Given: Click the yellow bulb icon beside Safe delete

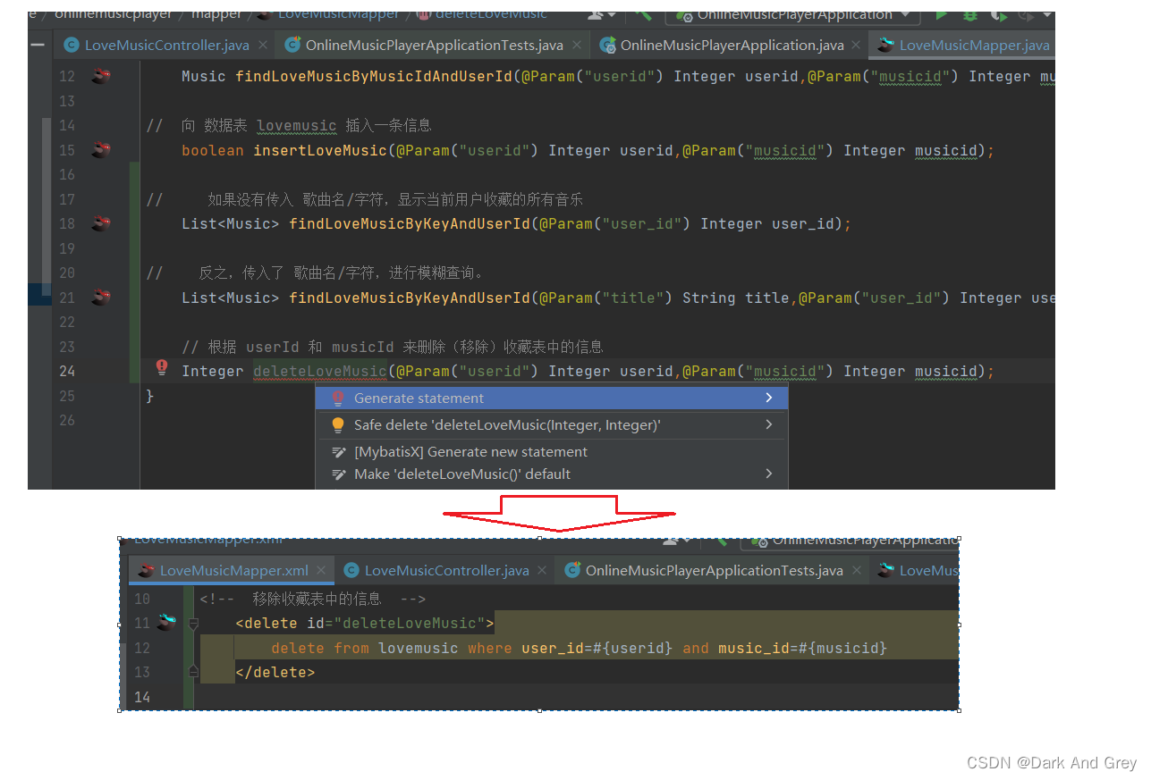Looking at the screenshot, I should 338,425.
